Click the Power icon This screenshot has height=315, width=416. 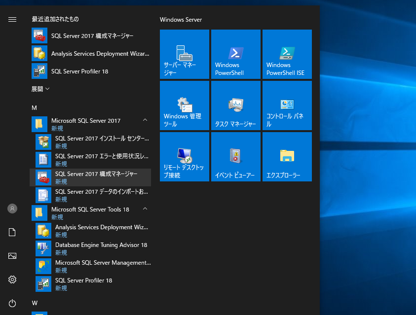pos(12,303)
